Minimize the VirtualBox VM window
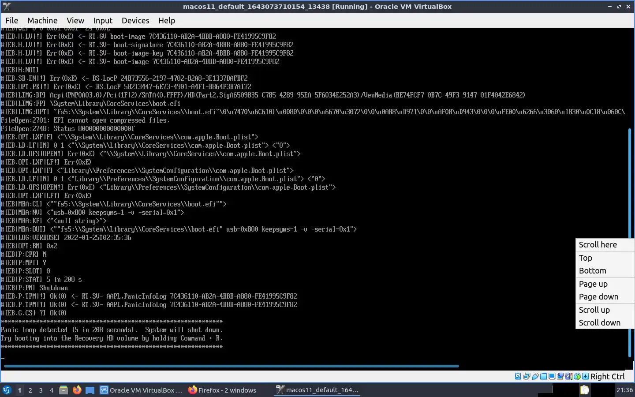Image resolution: width=635 pixels, height=397 pixels. pos(610,6)
